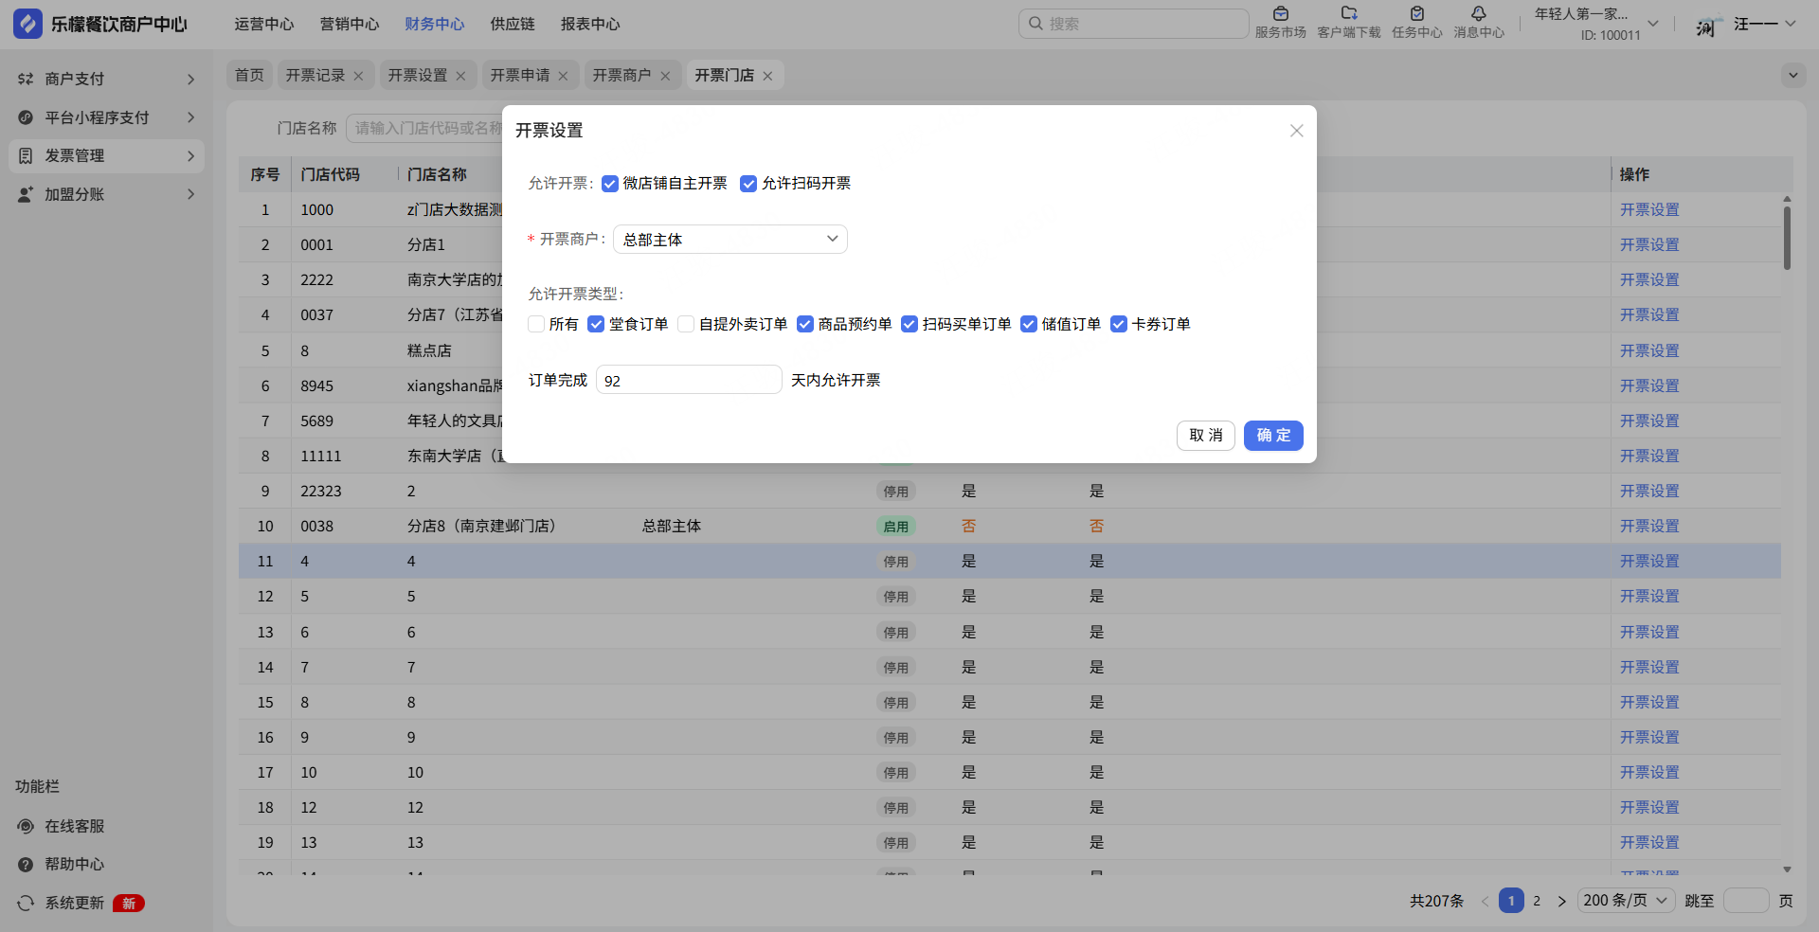This screenshot has width=1819, height=932.
Task: Open 开票设置 for store 0038
Action: (x=1649, y=526)
